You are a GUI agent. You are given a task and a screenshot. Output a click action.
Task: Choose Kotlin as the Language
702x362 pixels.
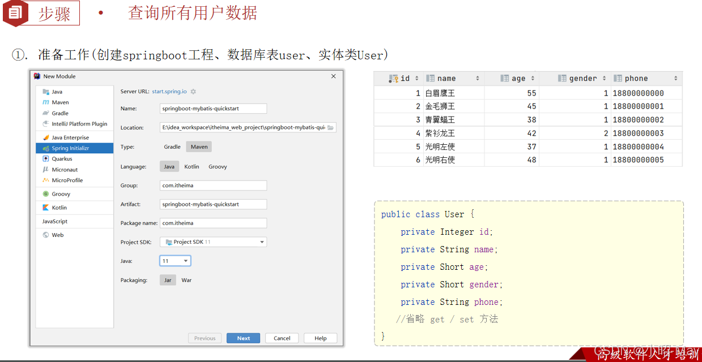(x=192, y=167)
